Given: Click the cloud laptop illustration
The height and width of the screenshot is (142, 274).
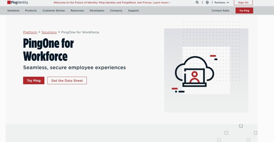Looking at the screenshot, I should (x=195, y=72).
